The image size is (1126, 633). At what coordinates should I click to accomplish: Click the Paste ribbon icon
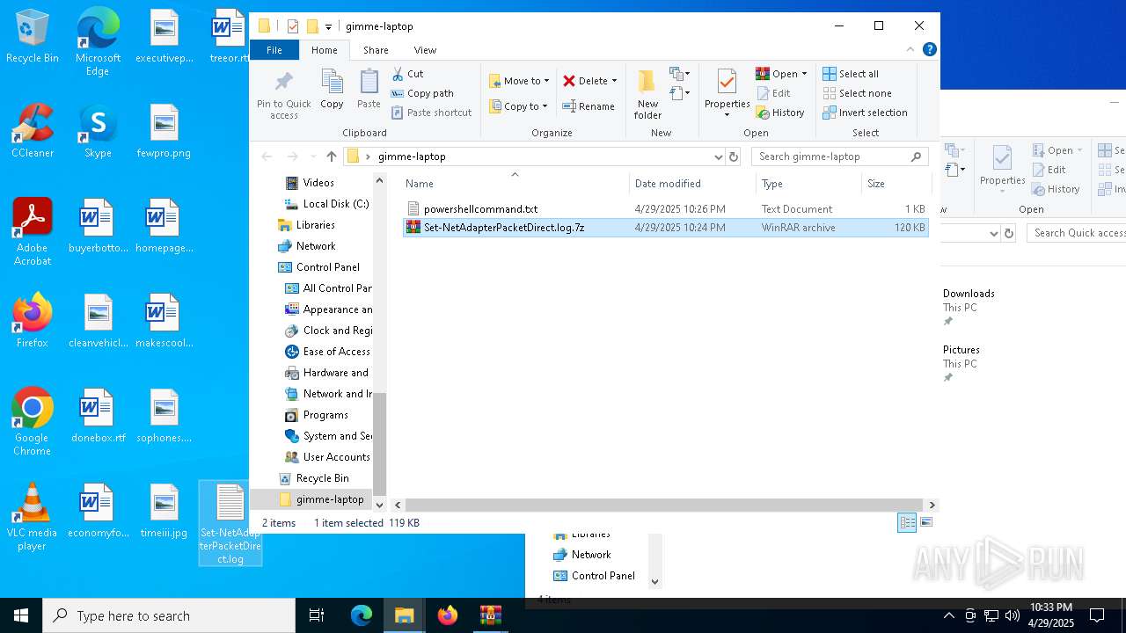[369, 89]
